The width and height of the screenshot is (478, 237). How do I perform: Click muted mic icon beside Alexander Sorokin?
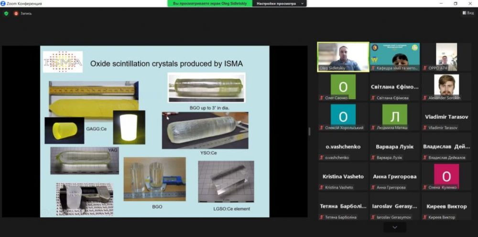pyautogui.click(x=425, y=98)
